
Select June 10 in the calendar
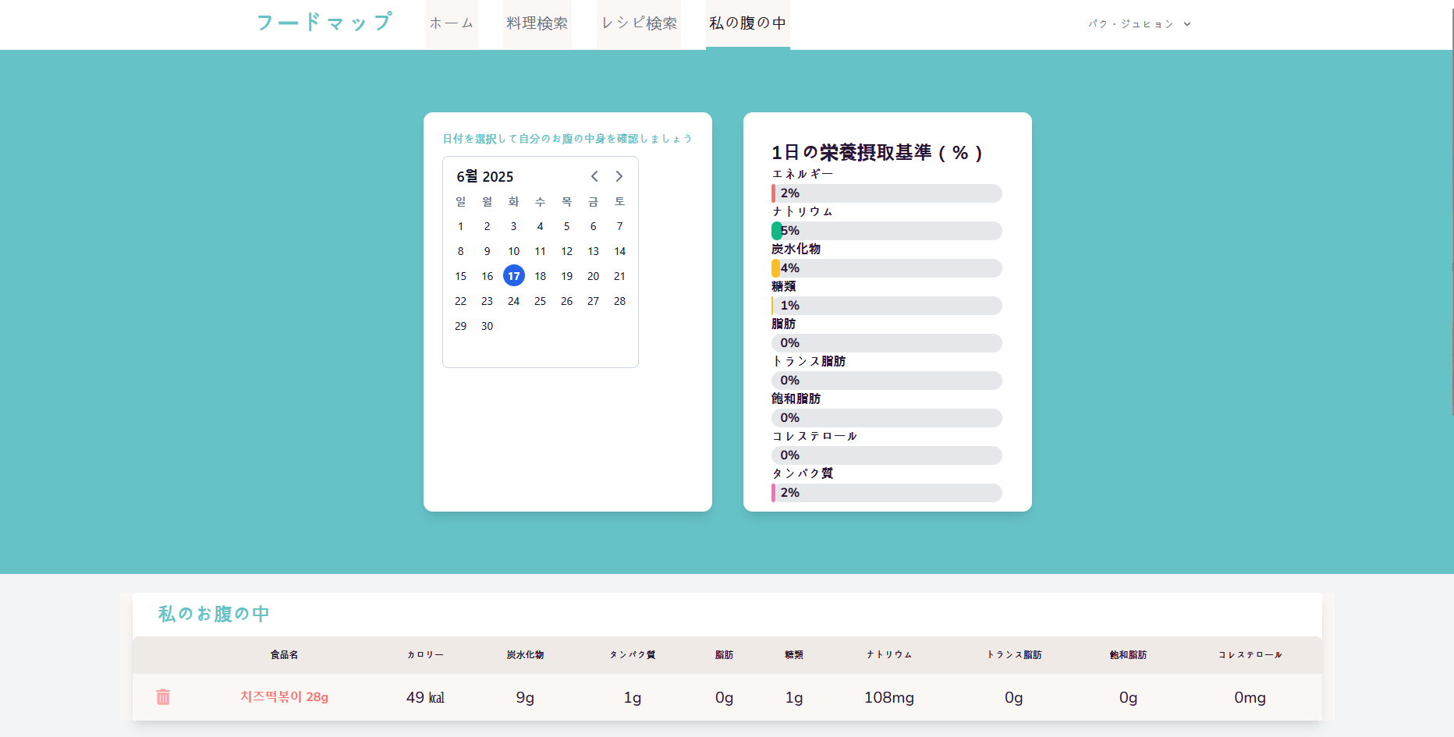pos(514,251)
